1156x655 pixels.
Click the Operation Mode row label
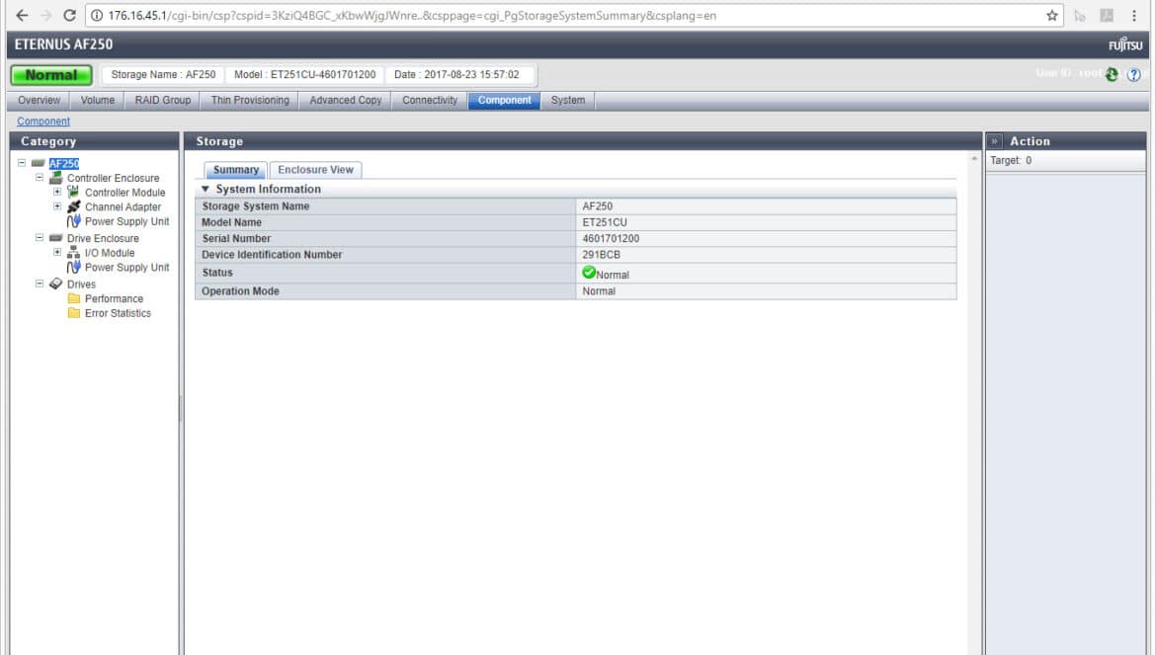pos(240,291)
